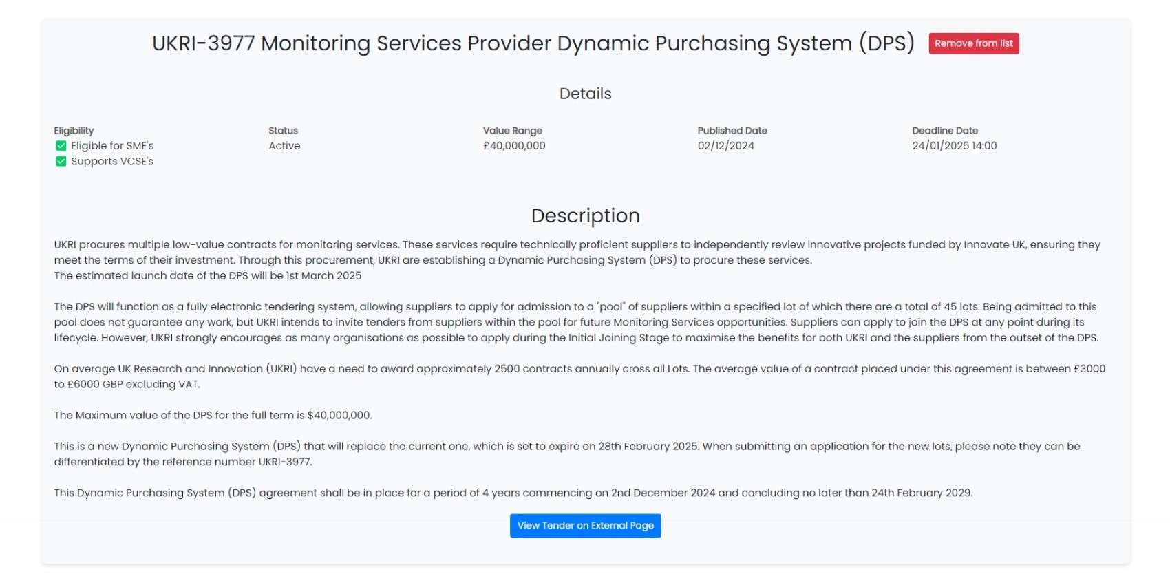Click the paragraph starting 'This is a new Dynamic'
Image resolution: width=1170 pixels, height=585 pixels.
pos(567,454)
